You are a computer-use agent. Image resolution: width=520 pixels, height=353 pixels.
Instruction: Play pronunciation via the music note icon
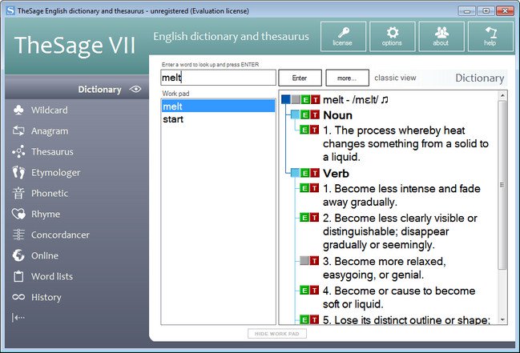point(385,99)
